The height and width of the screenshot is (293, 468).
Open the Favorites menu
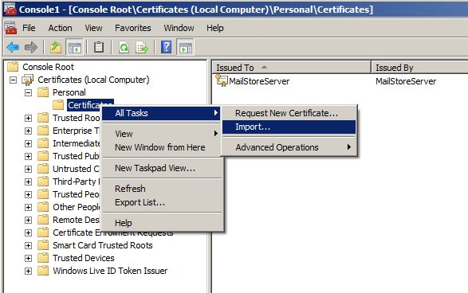pos(133,28)
